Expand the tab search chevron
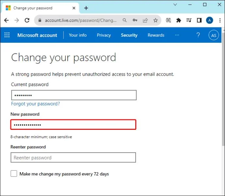225x196 pixels. coord(175,5)
